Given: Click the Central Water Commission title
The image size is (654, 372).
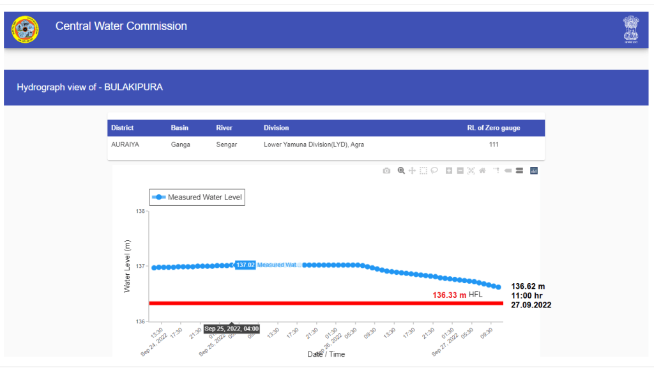Looking at the screenshot, I should click(121, 26).
